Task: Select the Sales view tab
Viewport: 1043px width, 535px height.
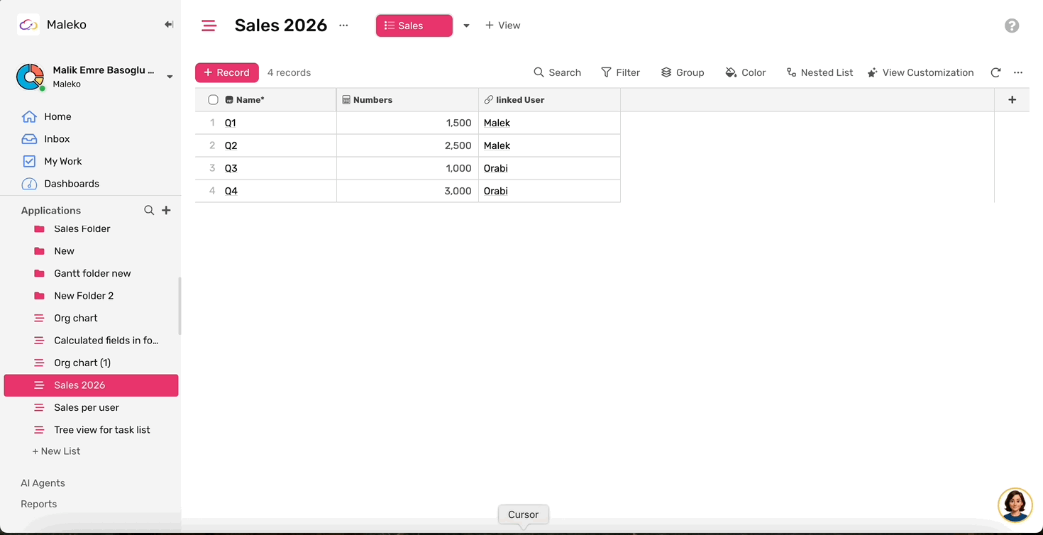Action: click(414, 26)
